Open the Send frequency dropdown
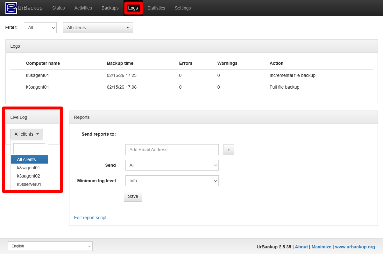The width and height of the screenshot is (383, 256). (172, 165)
